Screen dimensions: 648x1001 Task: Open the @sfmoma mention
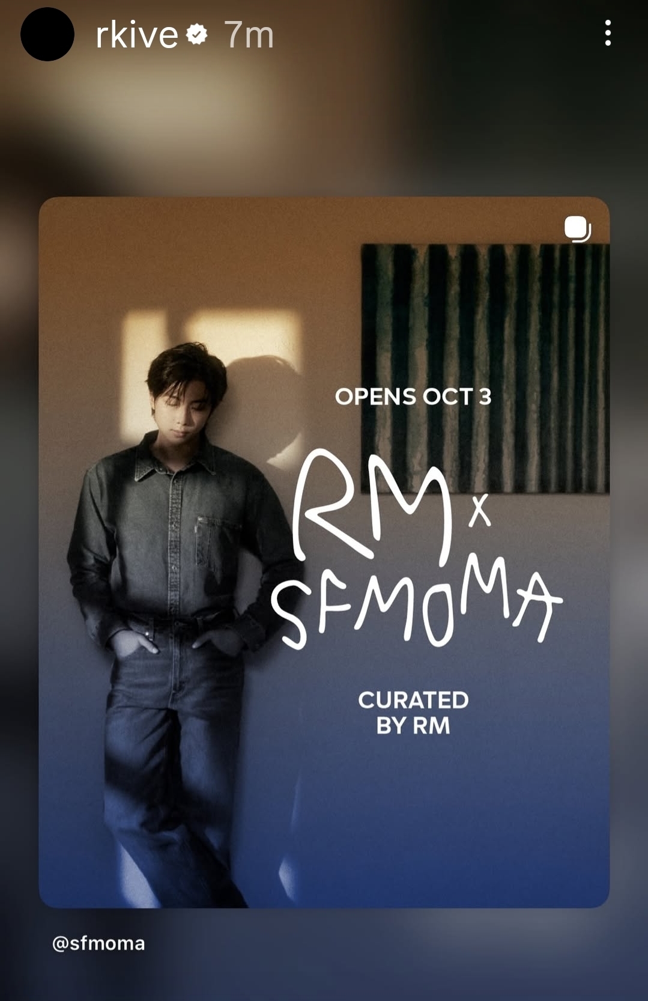coord(98,943)
